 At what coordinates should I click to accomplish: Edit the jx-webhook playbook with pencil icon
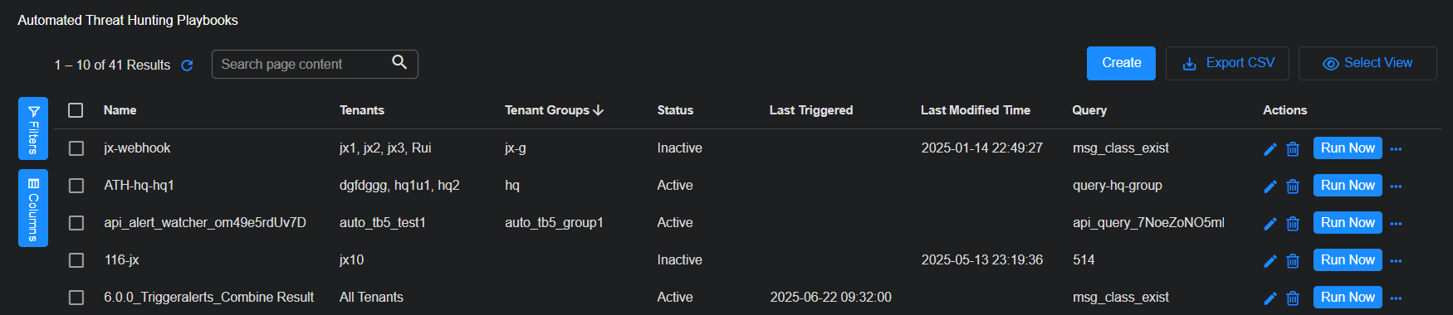pyautogui.click(x=1270, y=149)
